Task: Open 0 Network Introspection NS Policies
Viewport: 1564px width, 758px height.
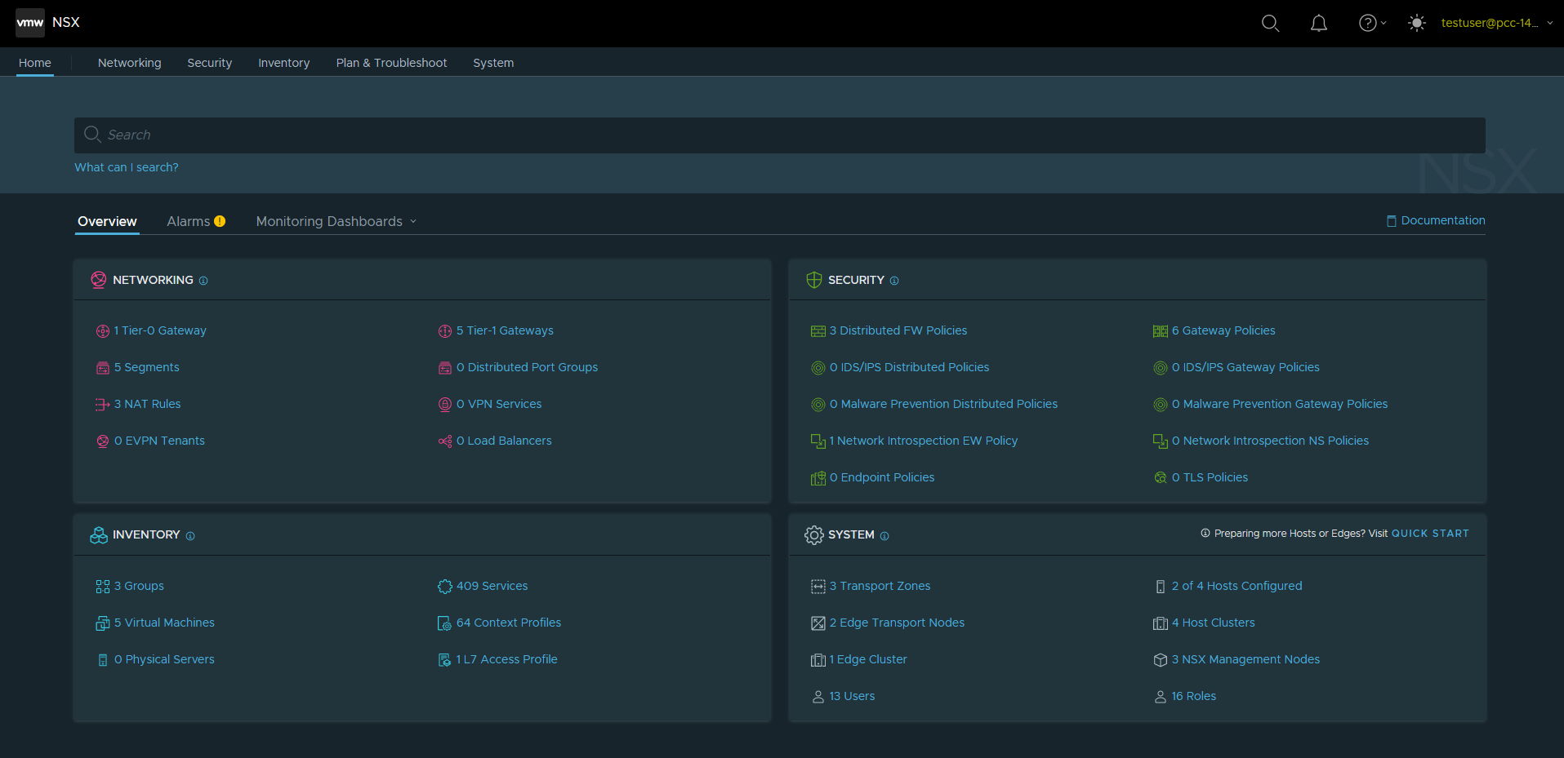Action: coord(1270,441)
